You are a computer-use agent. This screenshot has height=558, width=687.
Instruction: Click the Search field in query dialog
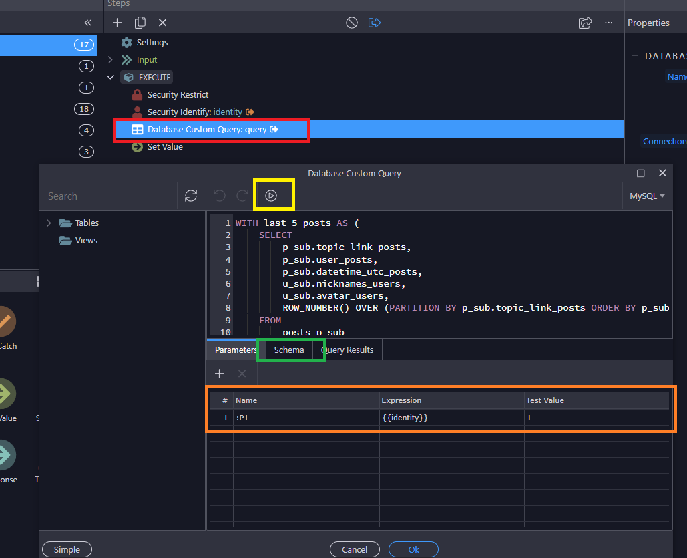107,196
